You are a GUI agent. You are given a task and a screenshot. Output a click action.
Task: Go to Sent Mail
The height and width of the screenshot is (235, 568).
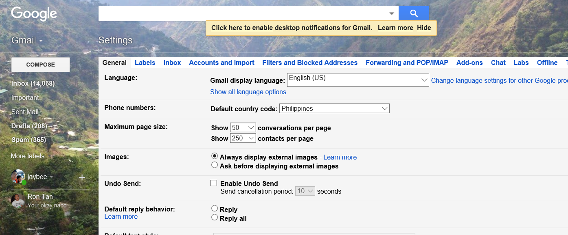25,112
